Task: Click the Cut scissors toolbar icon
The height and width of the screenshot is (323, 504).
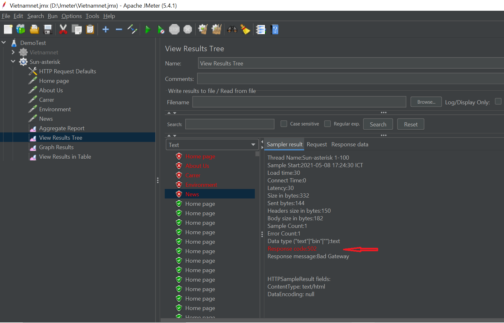Action: point(63,30)
